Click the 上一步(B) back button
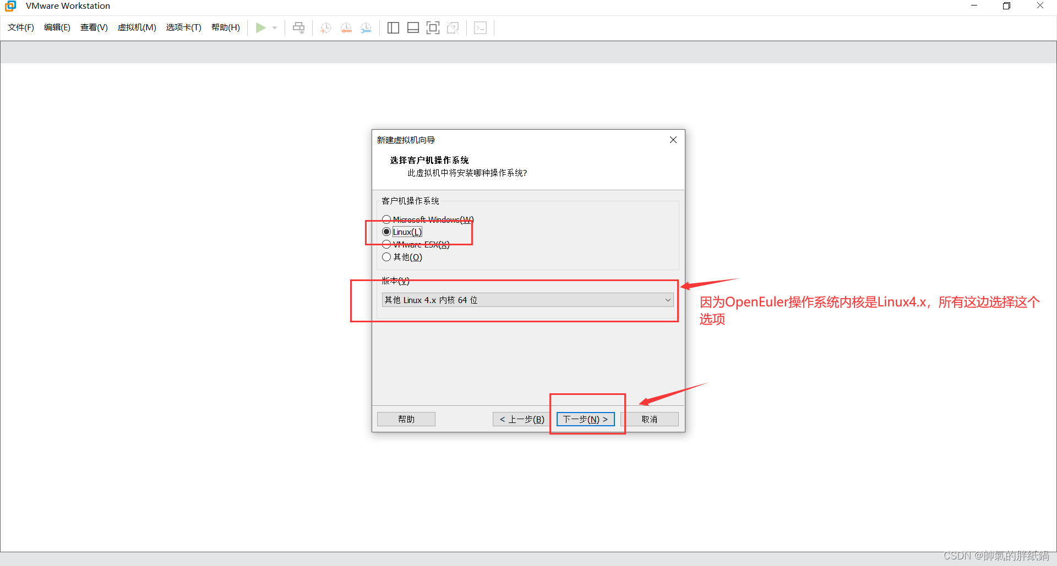Image resolution: width=1057 pixels, height=566 pixels. pyautogui.click(x=522, y=419)
